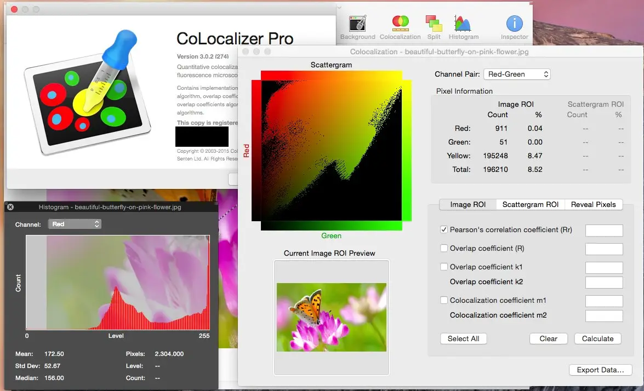
Task: Run the Calculate button
Action: point(597,338)
